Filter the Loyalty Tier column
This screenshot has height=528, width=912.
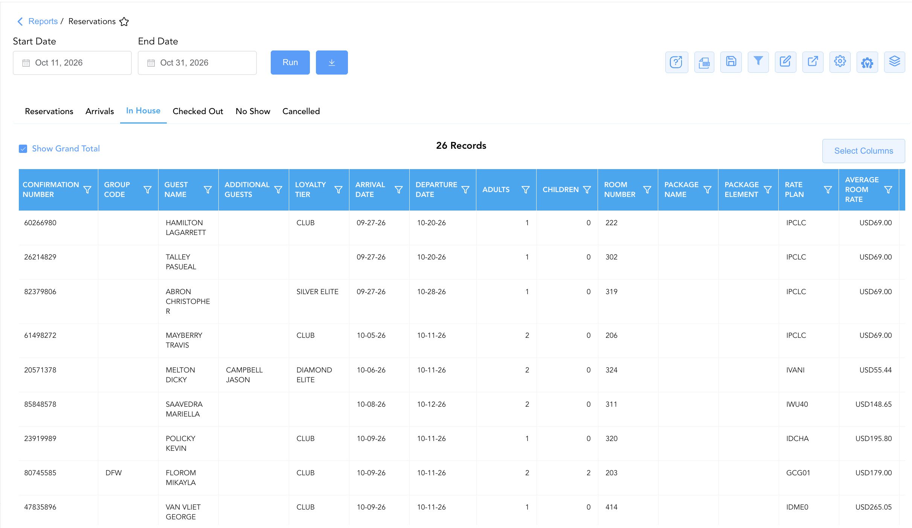point(339,189)
